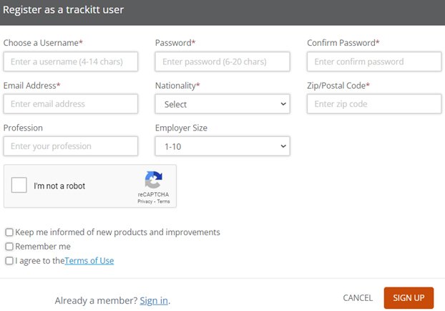This screenshot has width=445, height=311.
Task: Click the "Register as a trackitt user" header
Action: 64,10
